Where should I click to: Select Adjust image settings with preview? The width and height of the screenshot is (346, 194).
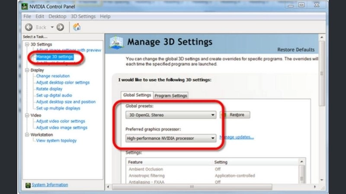(x=69, y=50)
